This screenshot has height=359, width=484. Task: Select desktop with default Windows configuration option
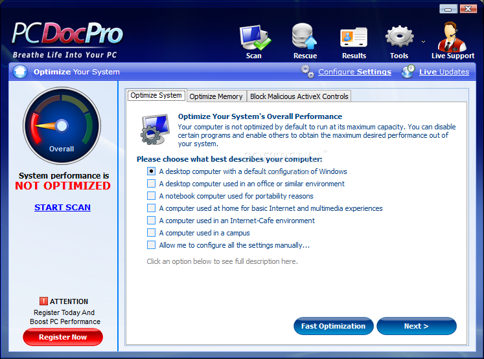(x=247, y=171)
